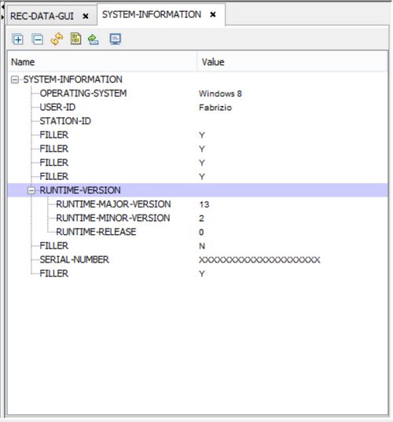Select the RUNTIME-MAJOR-VERSION item
Screen dimensions: 393x422
[x=113, y=204]
